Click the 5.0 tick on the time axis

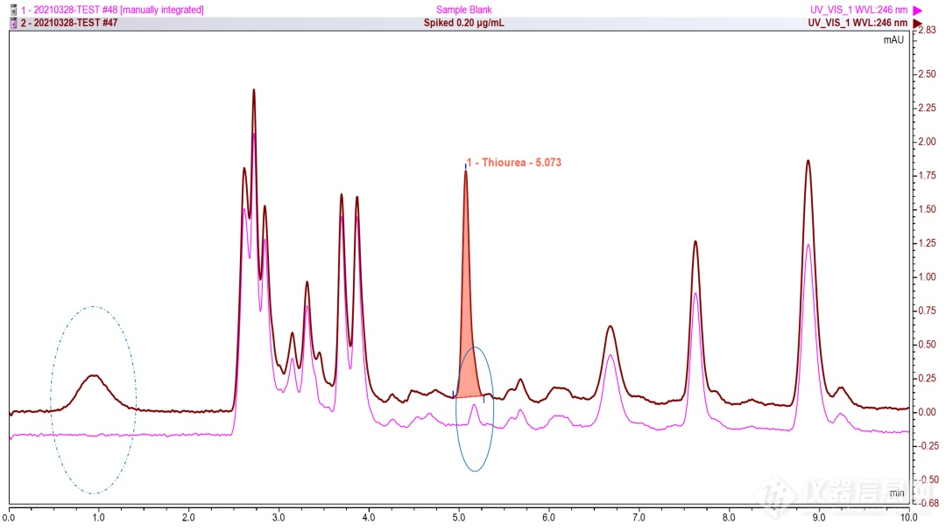pos(459,517)
